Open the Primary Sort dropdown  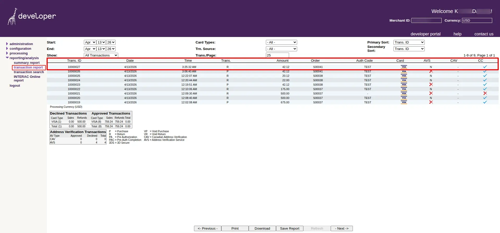[409, 42]
